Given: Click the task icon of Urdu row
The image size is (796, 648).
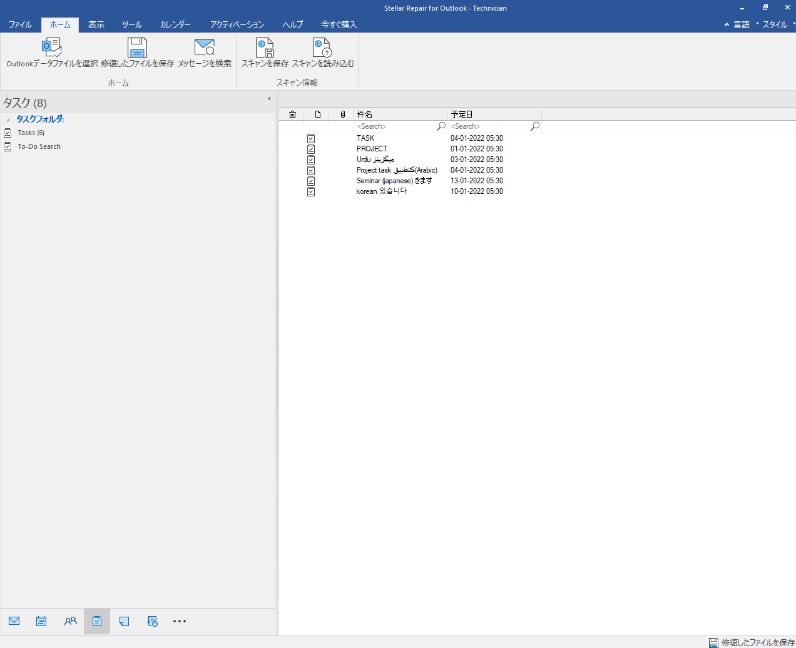Looking at the screenshot, I should tap(311, 159).
